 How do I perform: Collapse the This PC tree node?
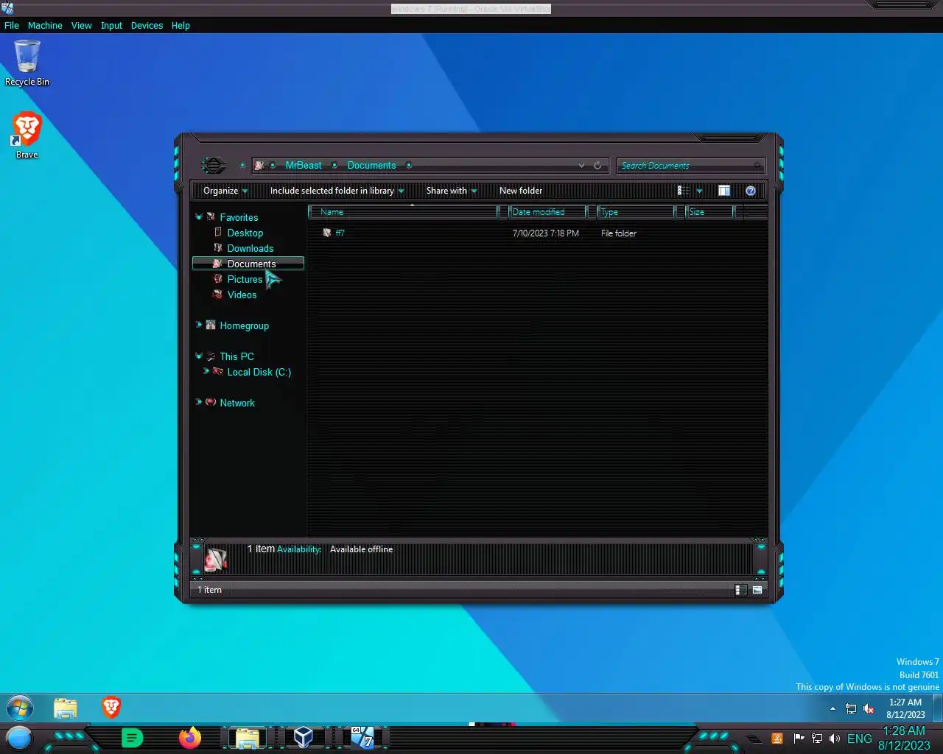198,356
